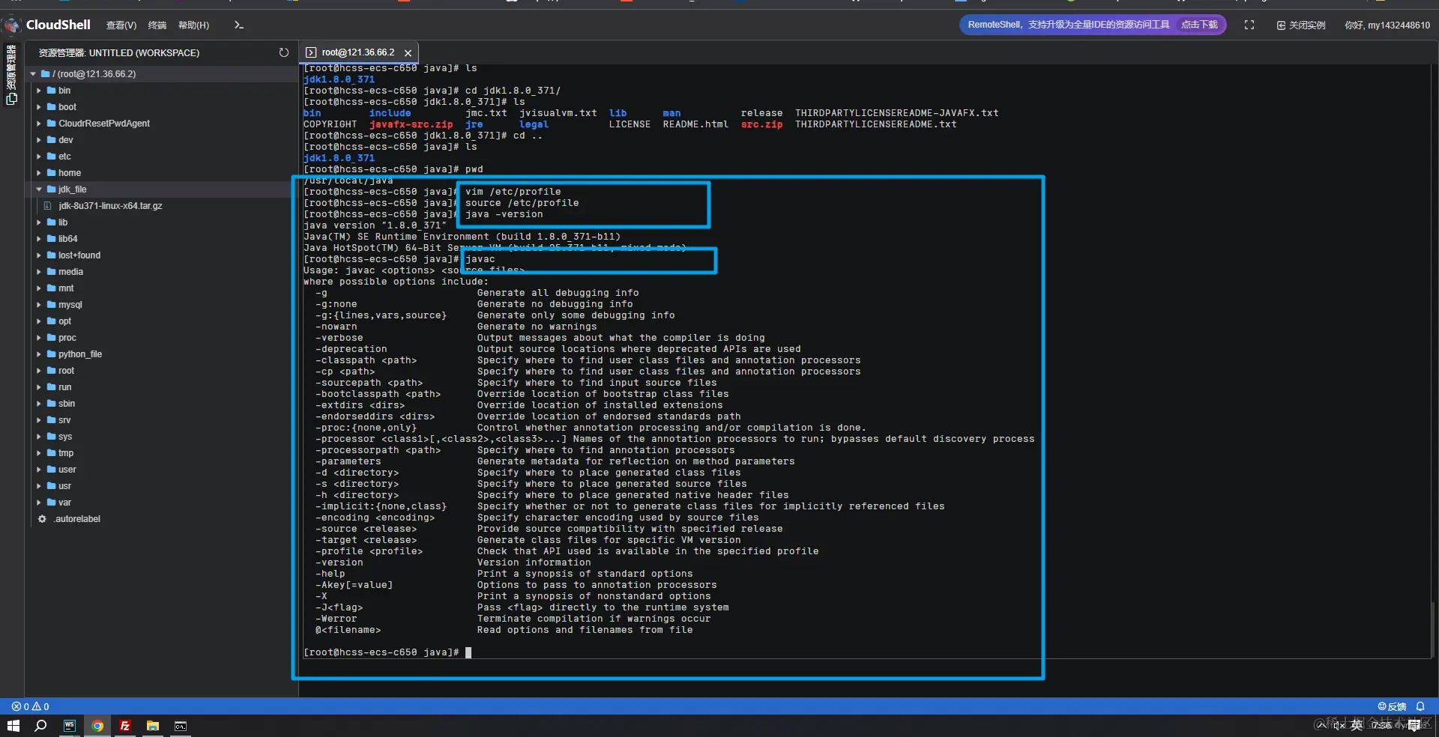Click the errors and warnings counter in status bar

[30, 706]
